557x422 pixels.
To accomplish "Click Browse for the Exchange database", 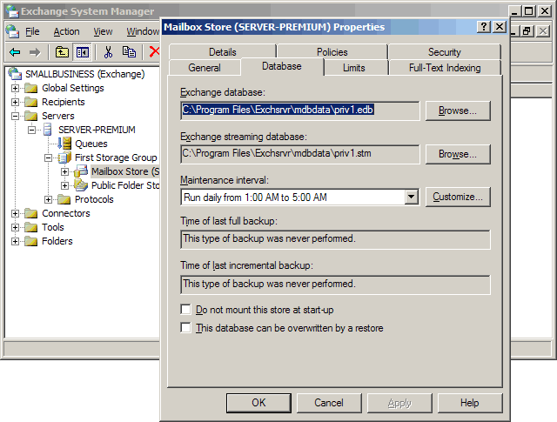I will tap(458, 111).
